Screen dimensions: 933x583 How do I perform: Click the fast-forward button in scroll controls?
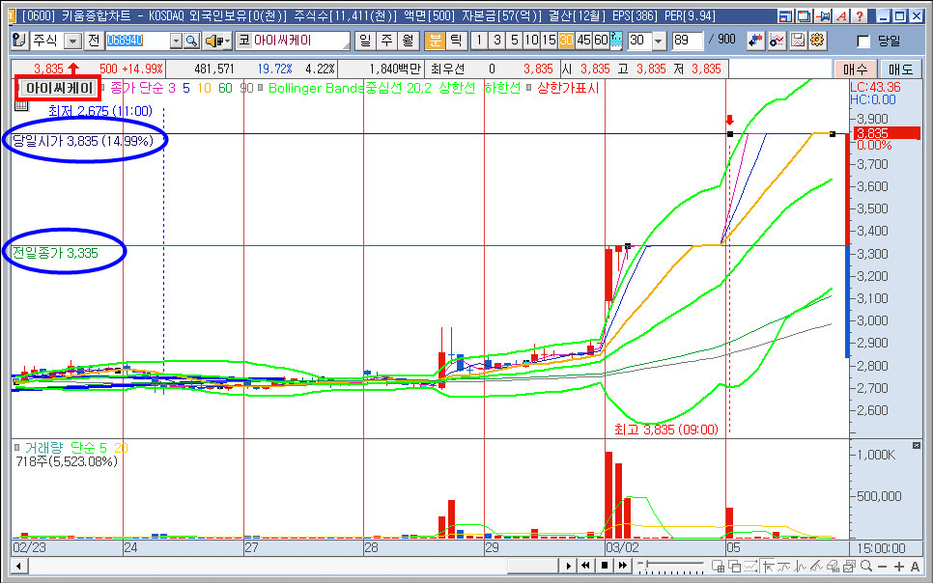[x=623, y=566]
